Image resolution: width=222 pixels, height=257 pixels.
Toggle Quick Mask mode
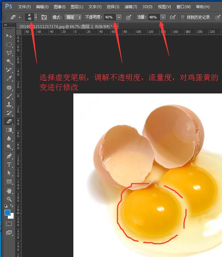click(x=9, y=224)
